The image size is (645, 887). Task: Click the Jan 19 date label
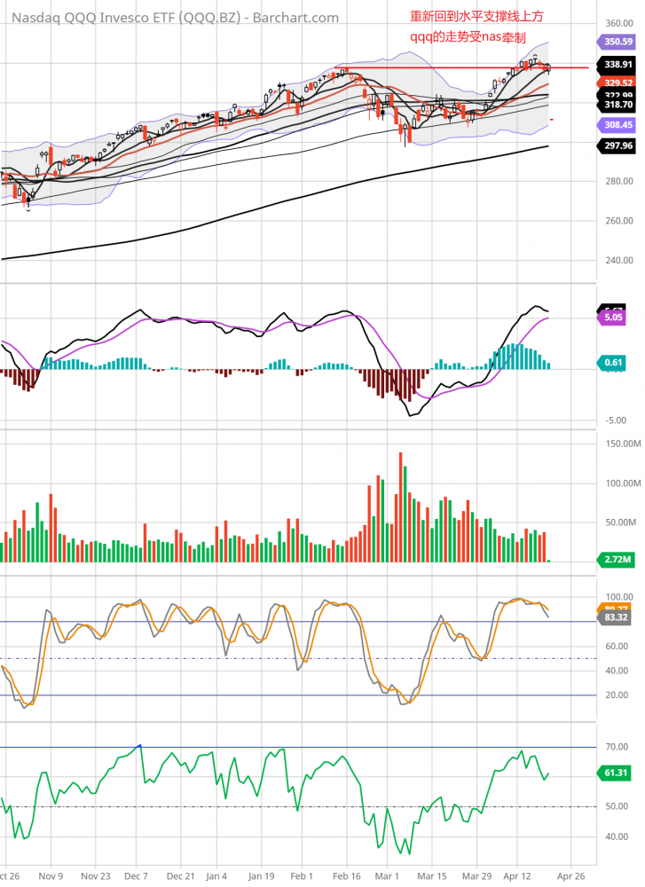pyautogui.click(x=262, y=875)
